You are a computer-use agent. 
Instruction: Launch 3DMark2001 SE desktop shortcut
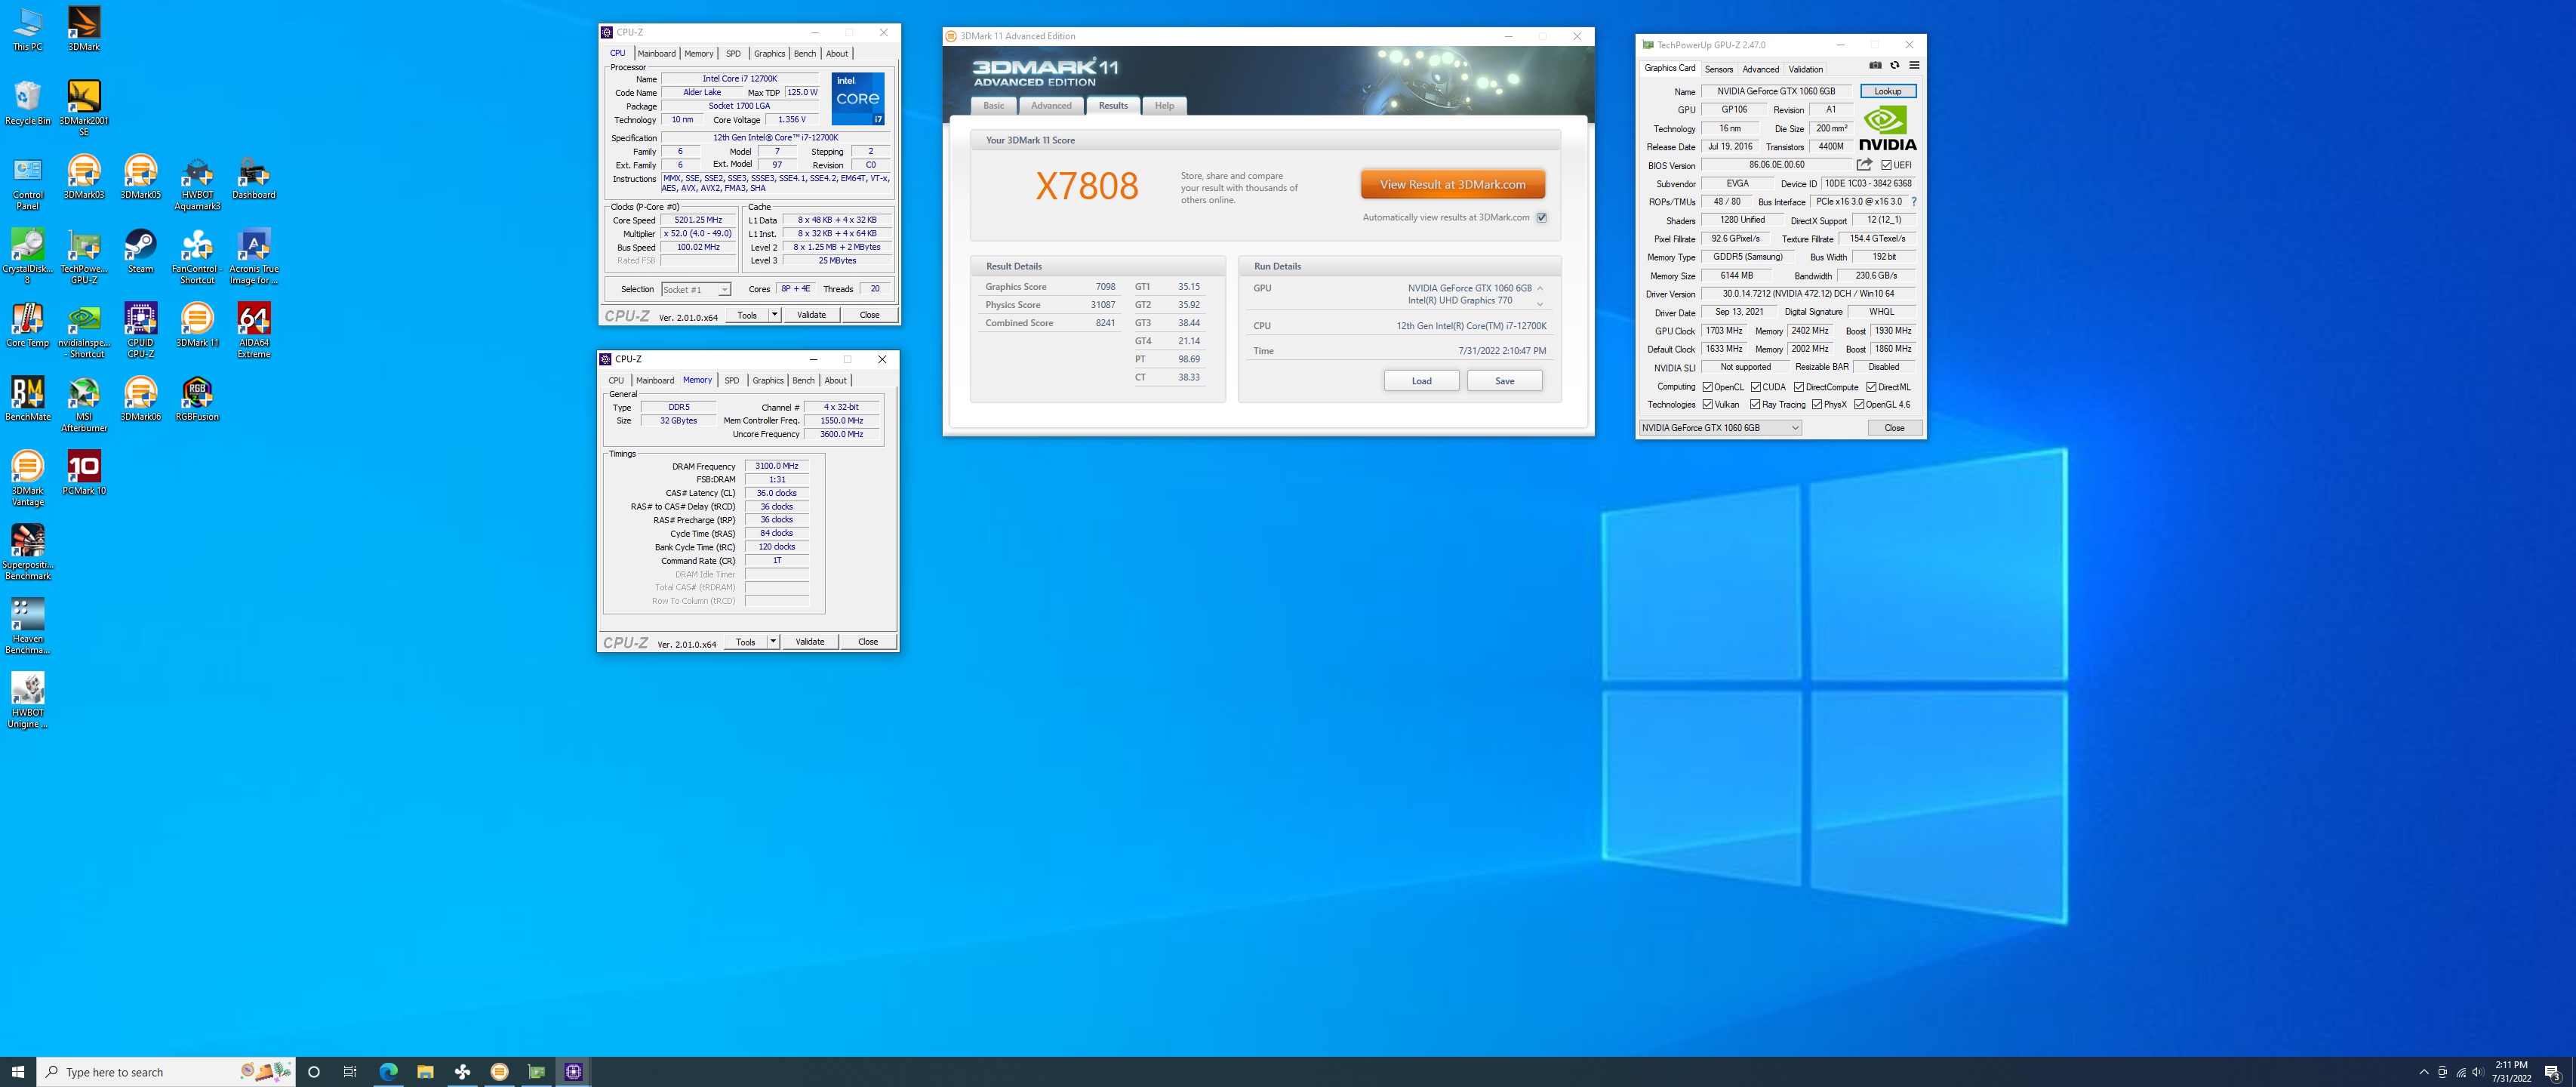[x=84, y=108]
